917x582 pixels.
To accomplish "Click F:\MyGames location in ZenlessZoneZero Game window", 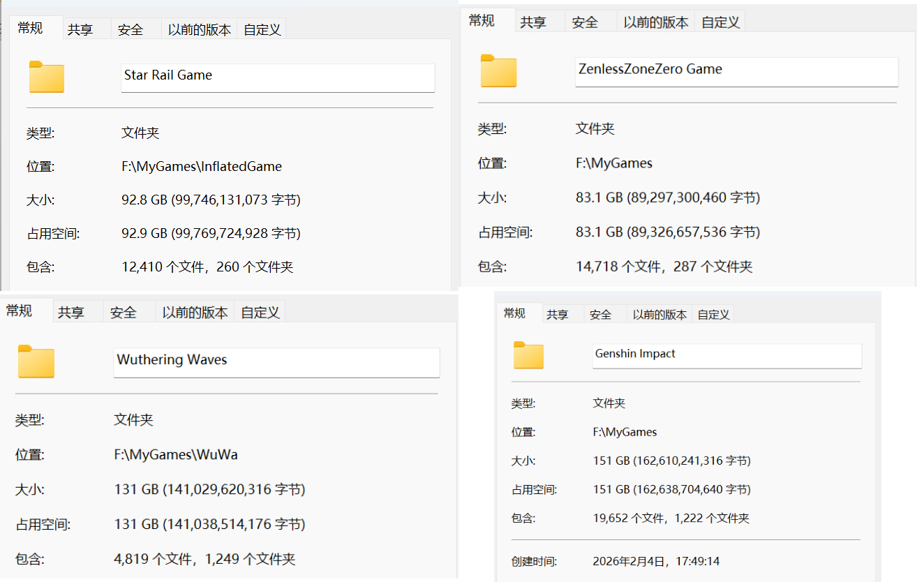I will coord(614,163).
